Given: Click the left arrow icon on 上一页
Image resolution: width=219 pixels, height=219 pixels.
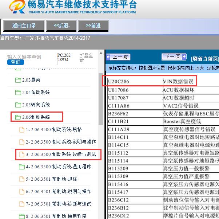Looking at the screenshot, I should pos(108,57).
